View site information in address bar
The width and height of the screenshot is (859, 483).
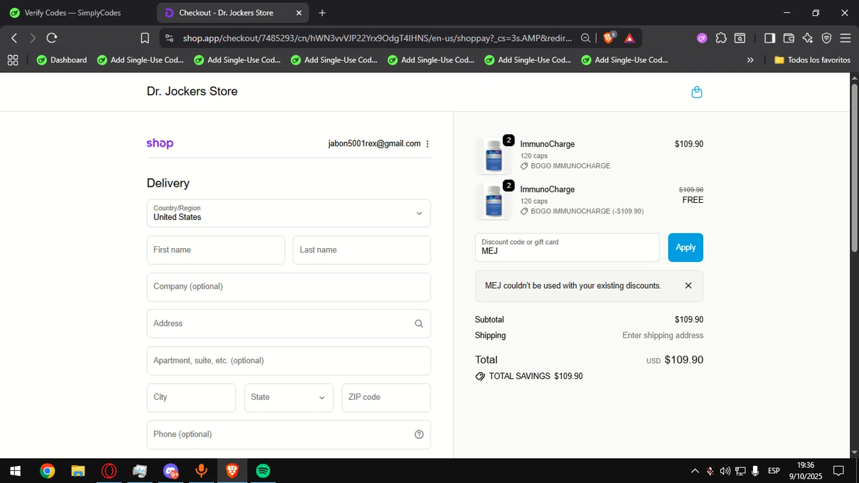169,38
